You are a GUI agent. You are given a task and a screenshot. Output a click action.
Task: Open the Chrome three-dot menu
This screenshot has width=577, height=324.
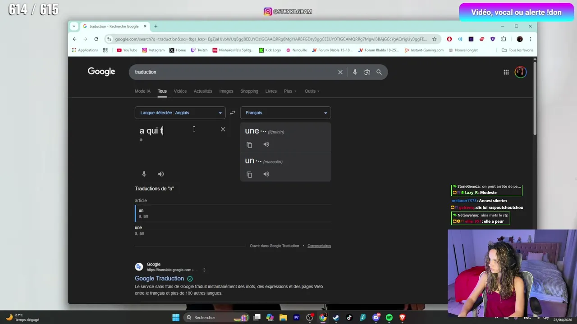tap(531, 39)
